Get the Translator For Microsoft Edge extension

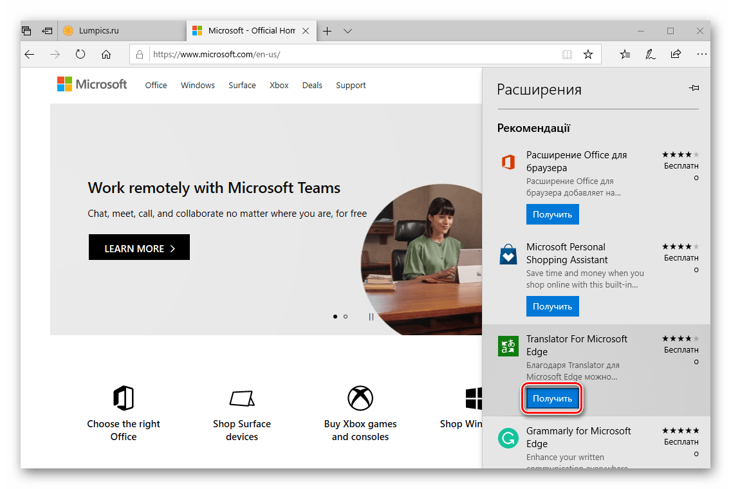tap(552, 399)
